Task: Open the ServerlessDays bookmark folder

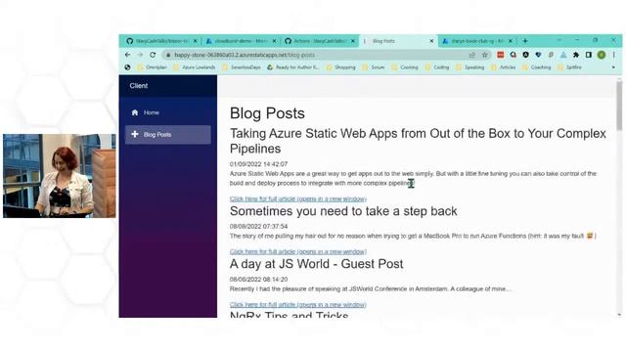Action: click(x=242, y=67)
